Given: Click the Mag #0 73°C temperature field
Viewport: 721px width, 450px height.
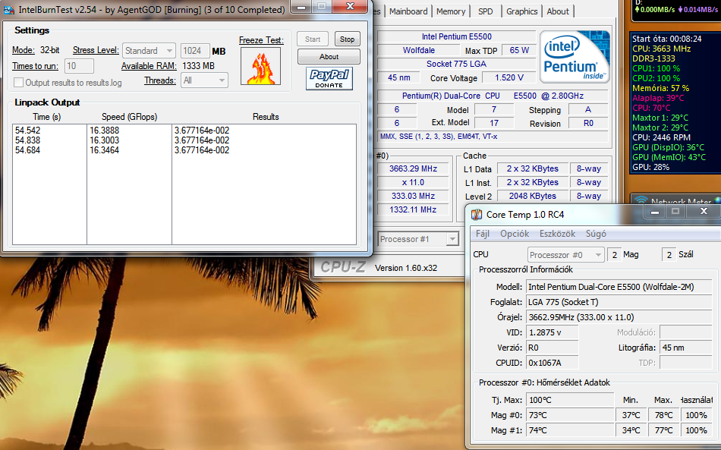Looking at the screenshot, I should tap(570, 415).
